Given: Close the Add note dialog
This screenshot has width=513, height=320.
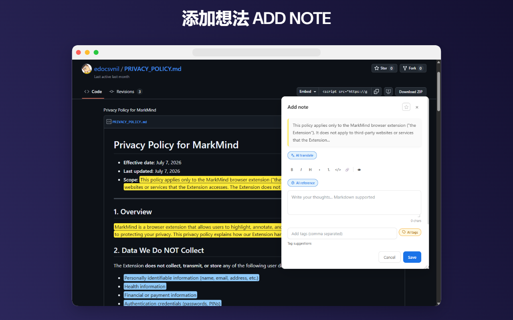Looking at the screenshot, I should (x=417, y=107).
